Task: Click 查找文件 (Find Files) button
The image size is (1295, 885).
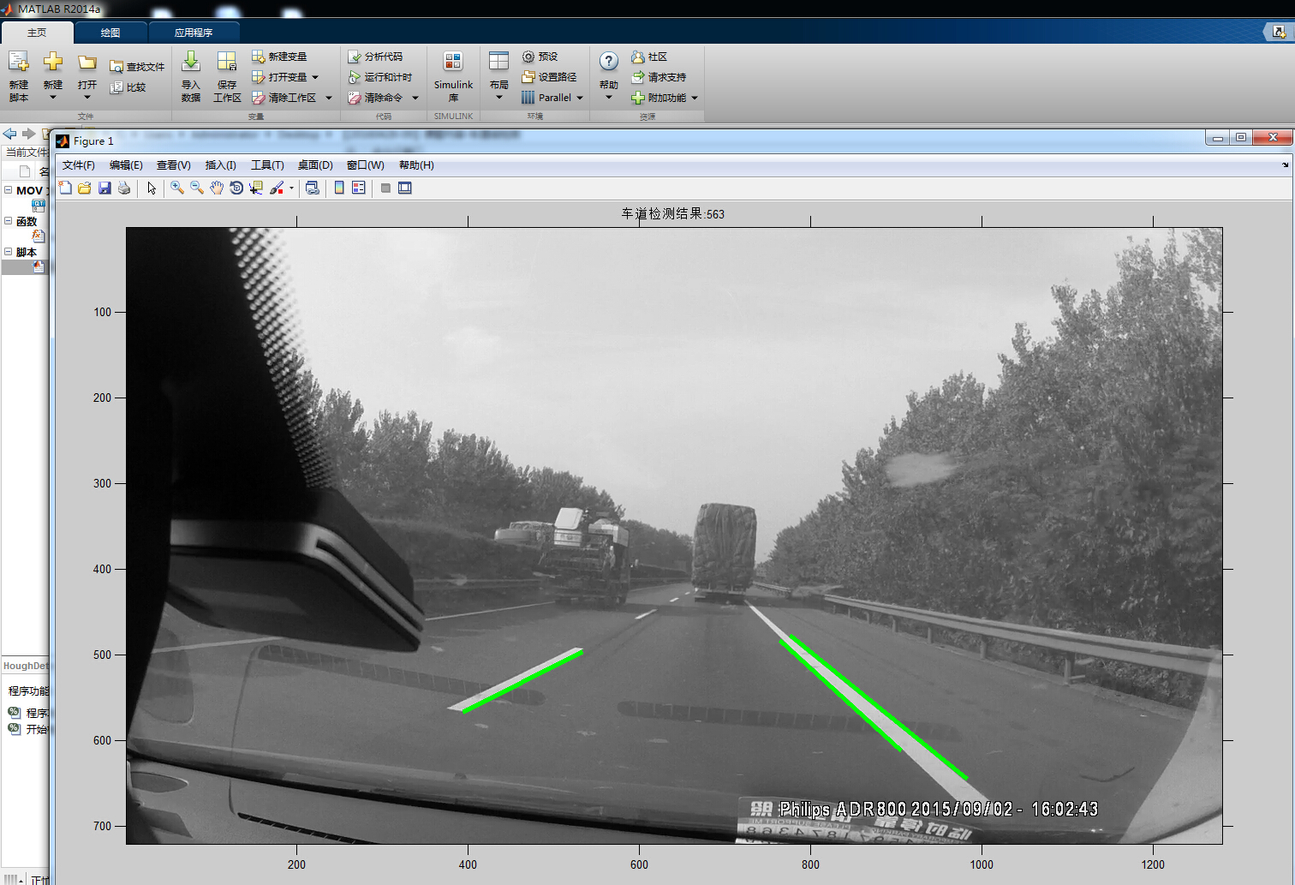Action: (x=137, y=66)
